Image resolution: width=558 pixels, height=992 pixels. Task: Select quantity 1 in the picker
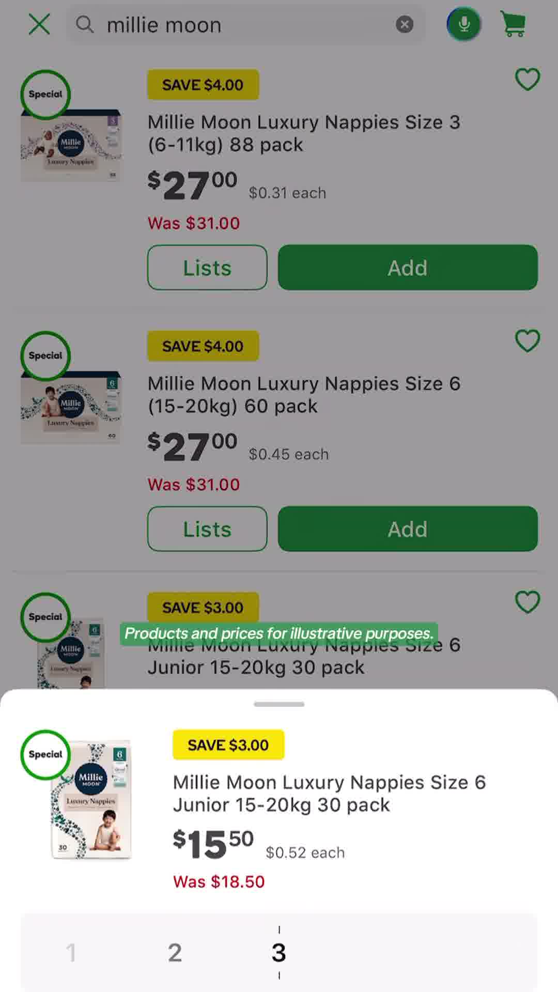[71, 952]
